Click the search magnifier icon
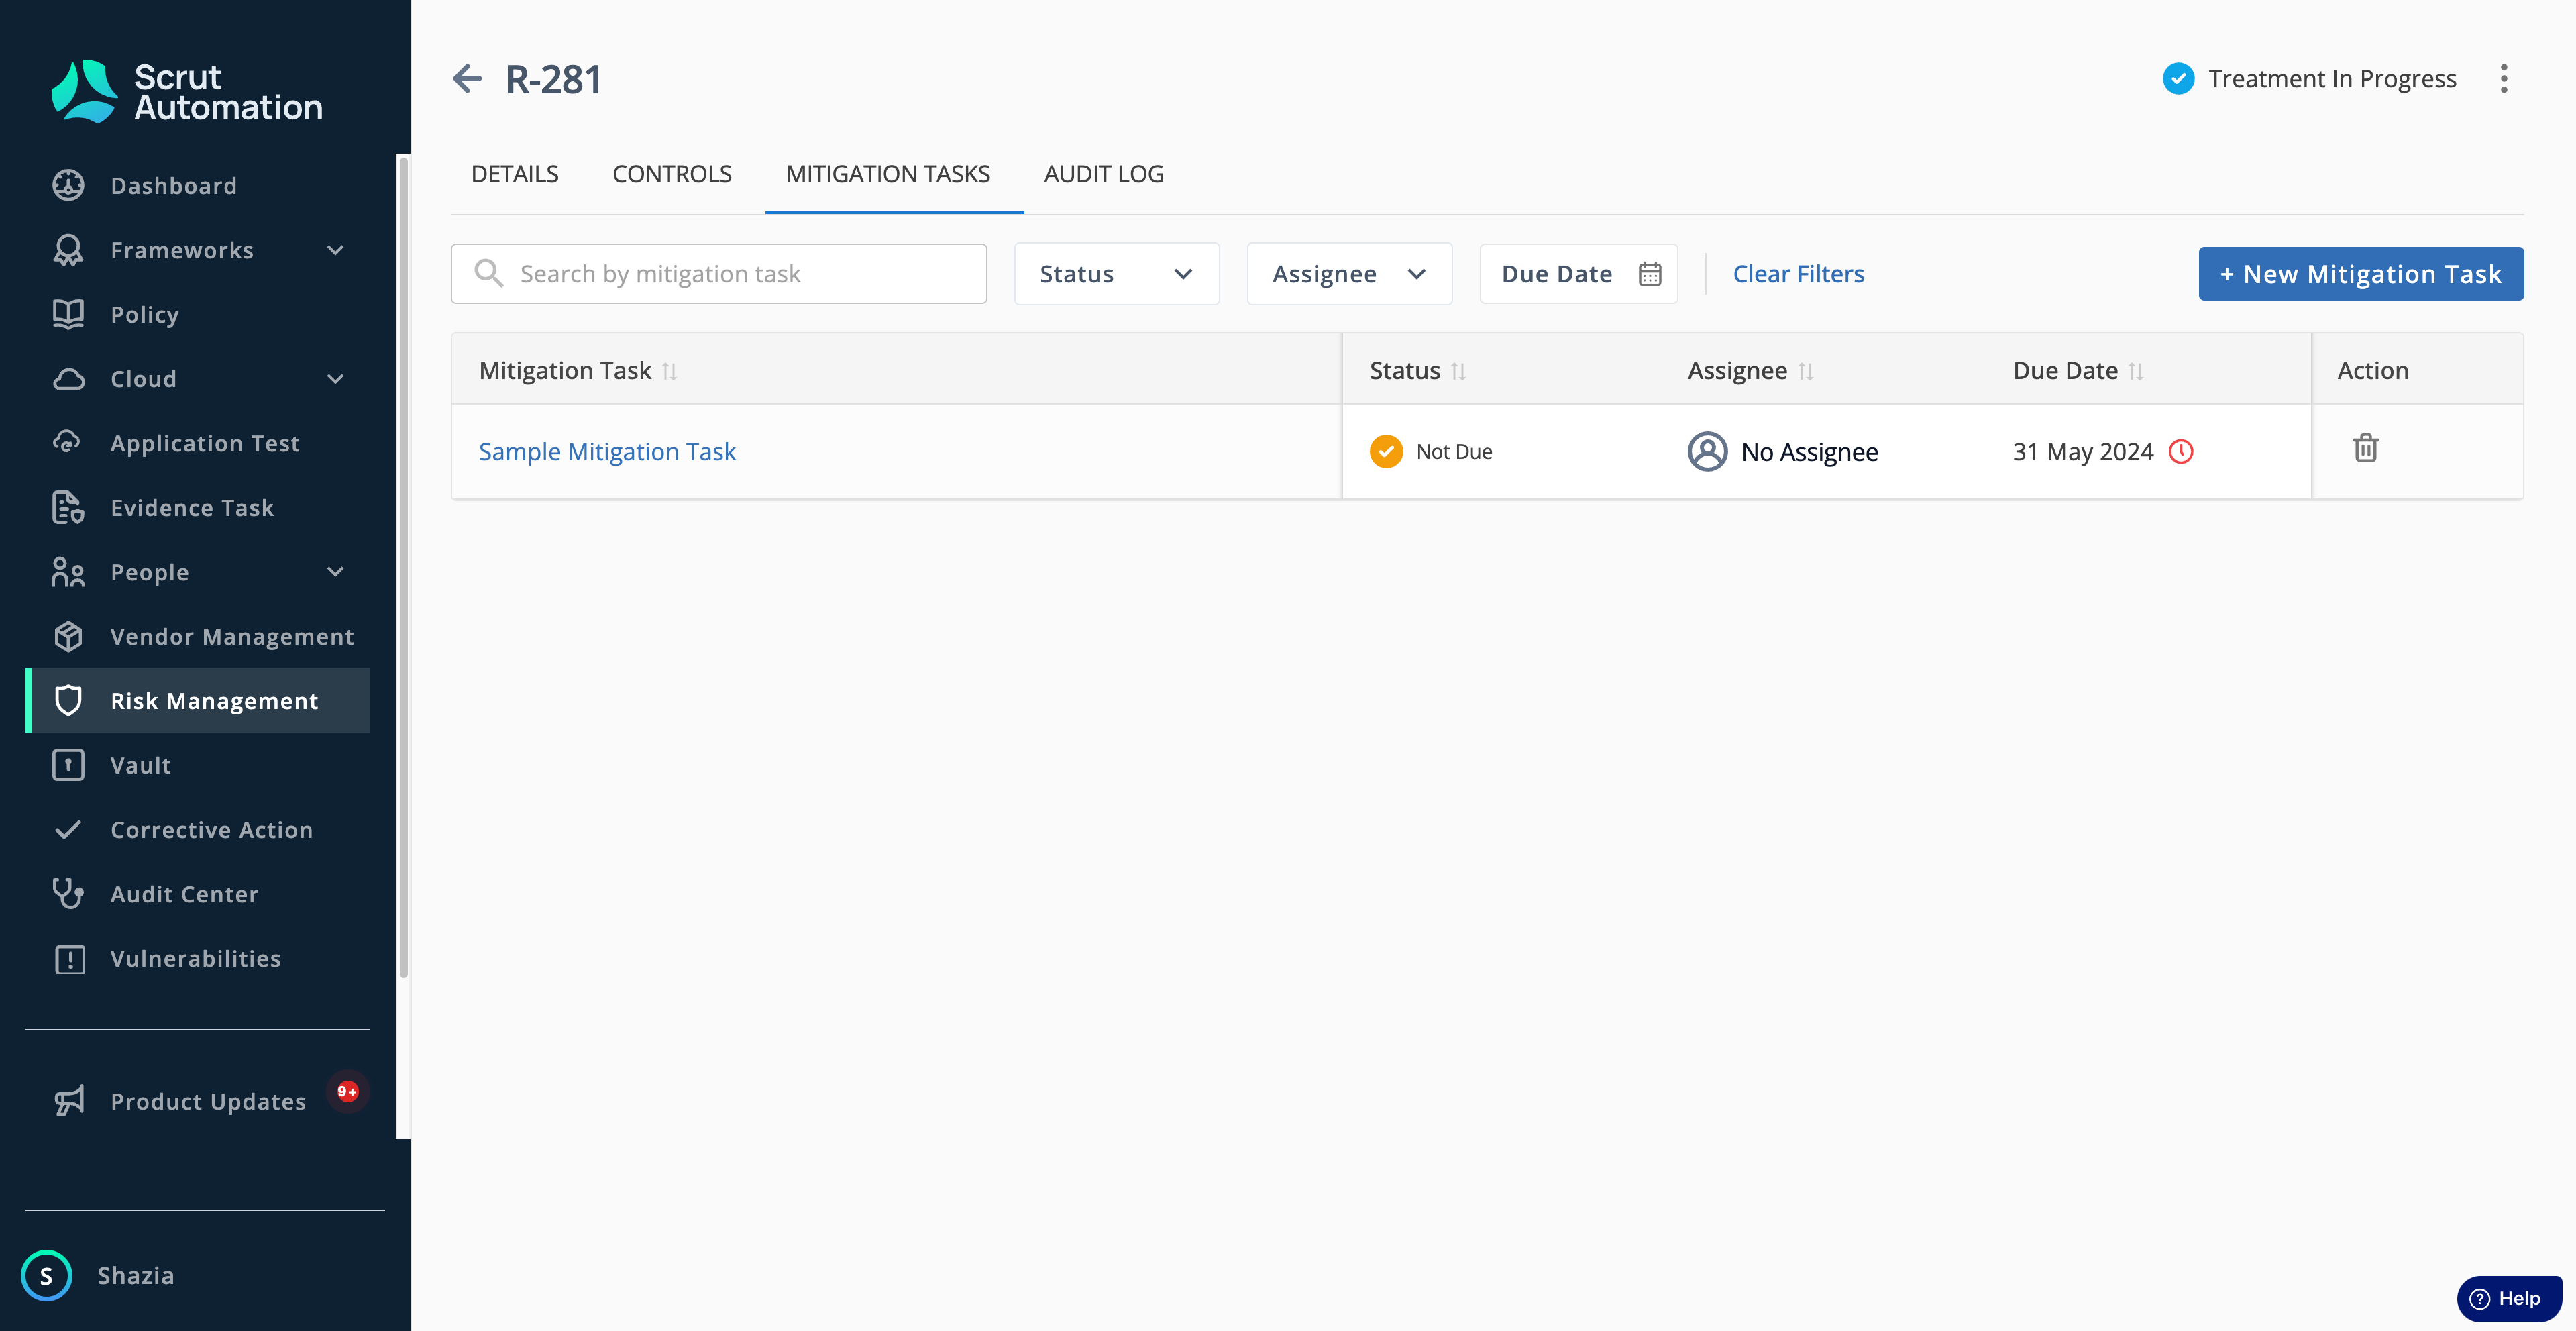 pyautogui.click(x=488, y=273)
